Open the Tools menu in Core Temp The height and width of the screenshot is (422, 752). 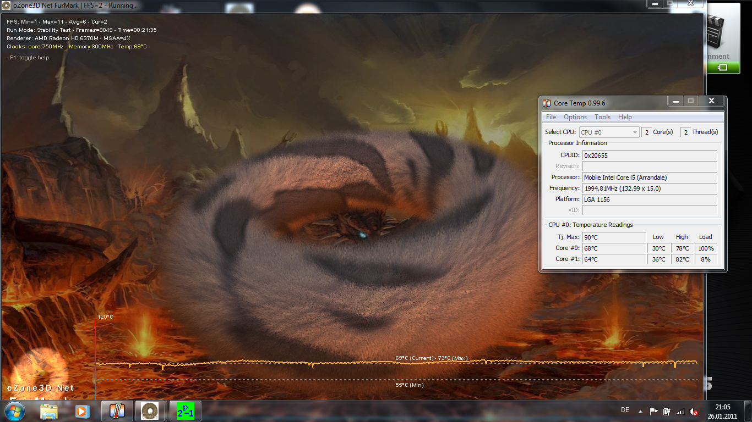pos(602,117)
